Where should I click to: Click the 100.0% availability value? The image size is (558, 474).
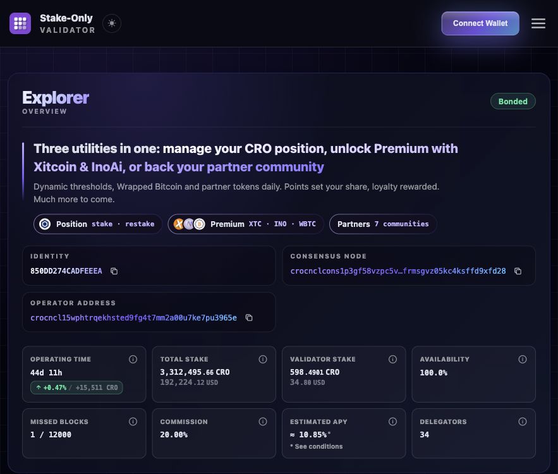pyautogui.click(x=434, y=373)
